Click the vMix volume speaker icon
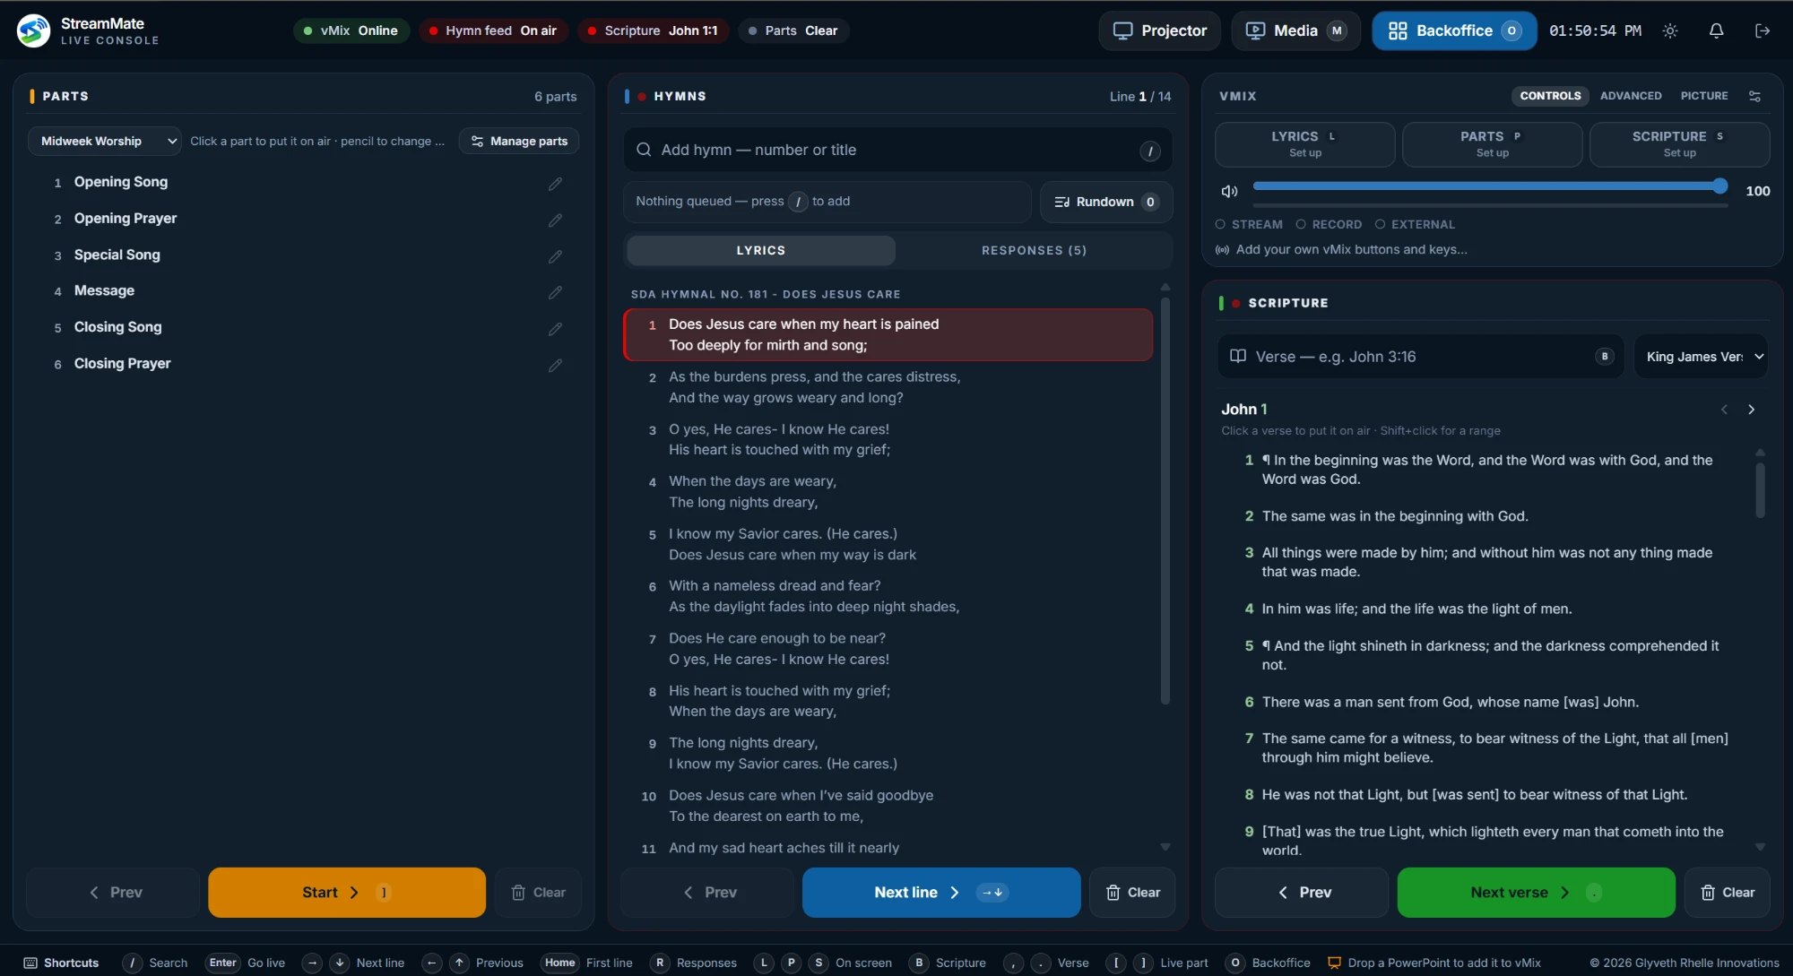Image resolution: width=1793 pixels, height=976 pixels. pos(1229,191)
